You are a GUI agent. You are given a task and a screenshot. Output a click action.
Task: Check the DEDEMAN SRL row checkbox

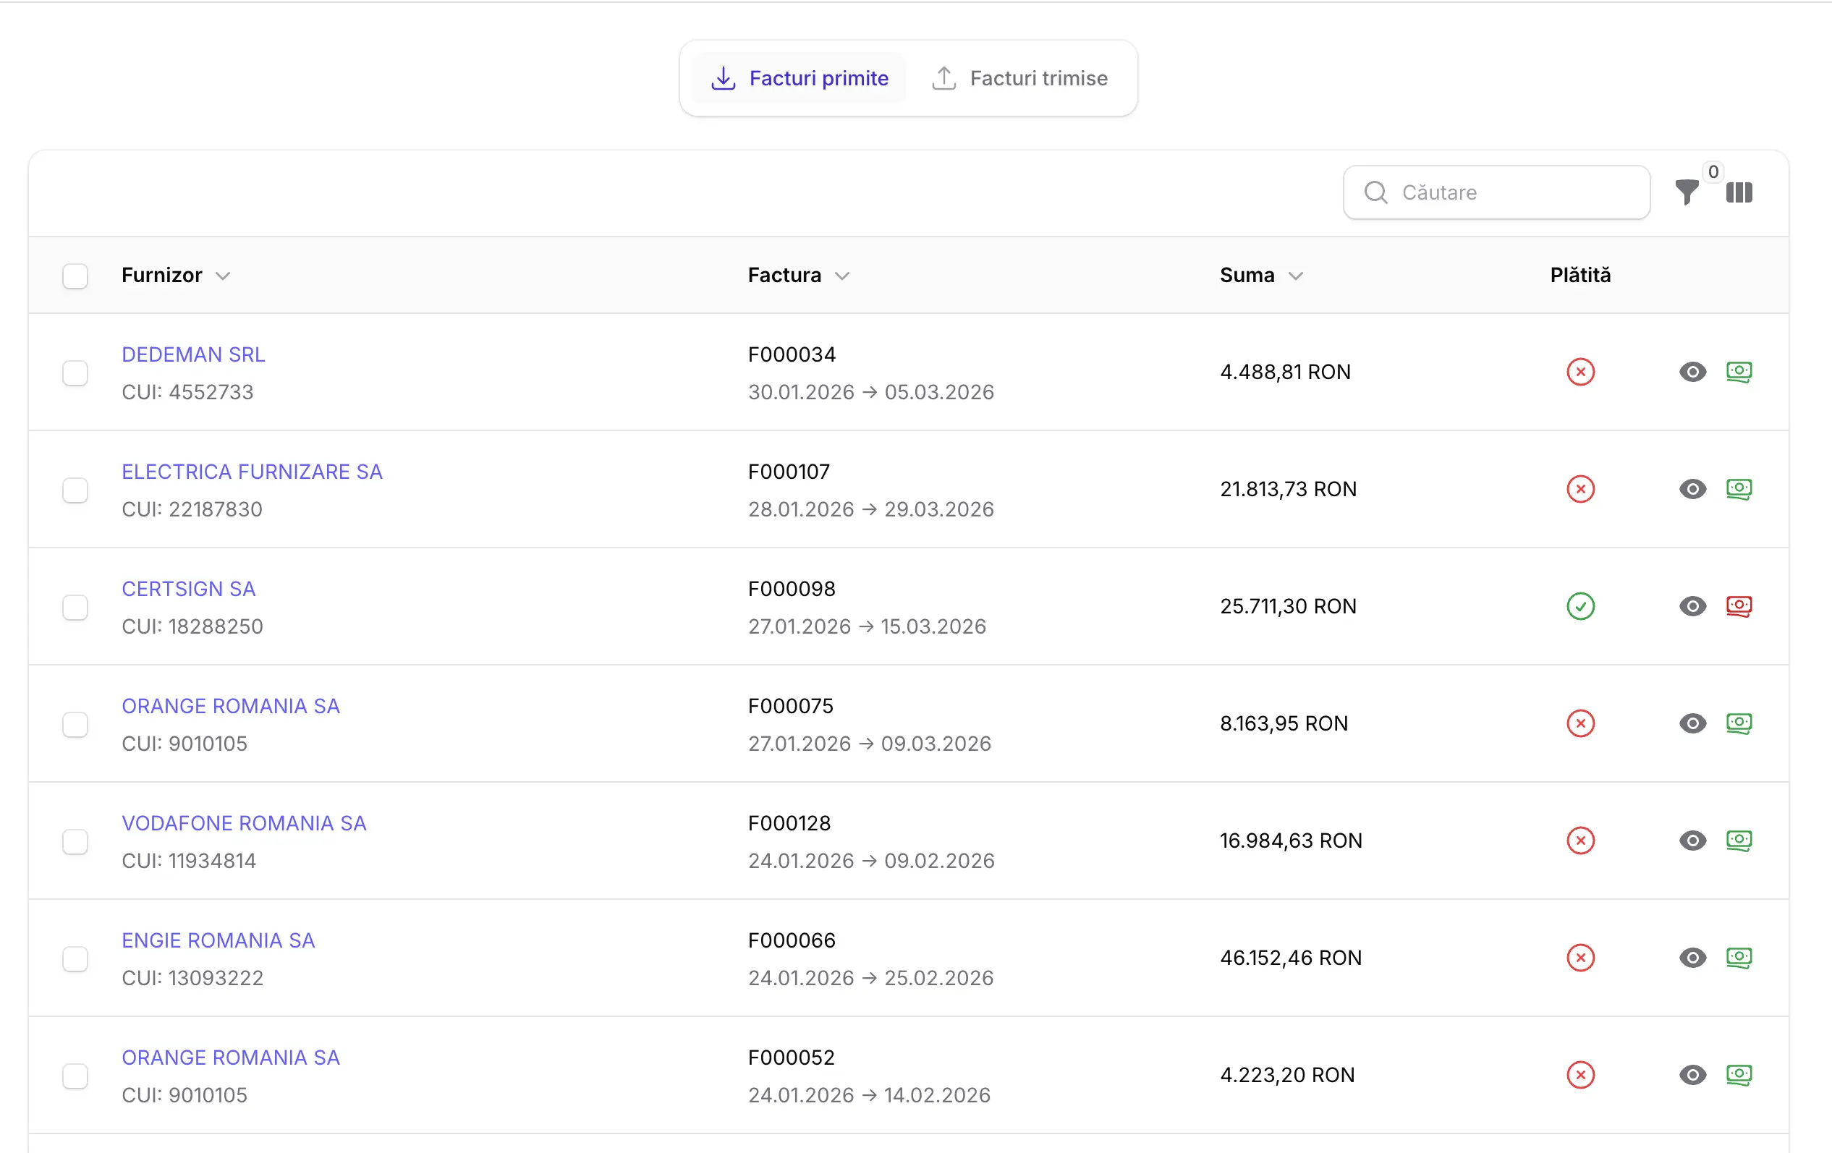(x=75, y=373)
